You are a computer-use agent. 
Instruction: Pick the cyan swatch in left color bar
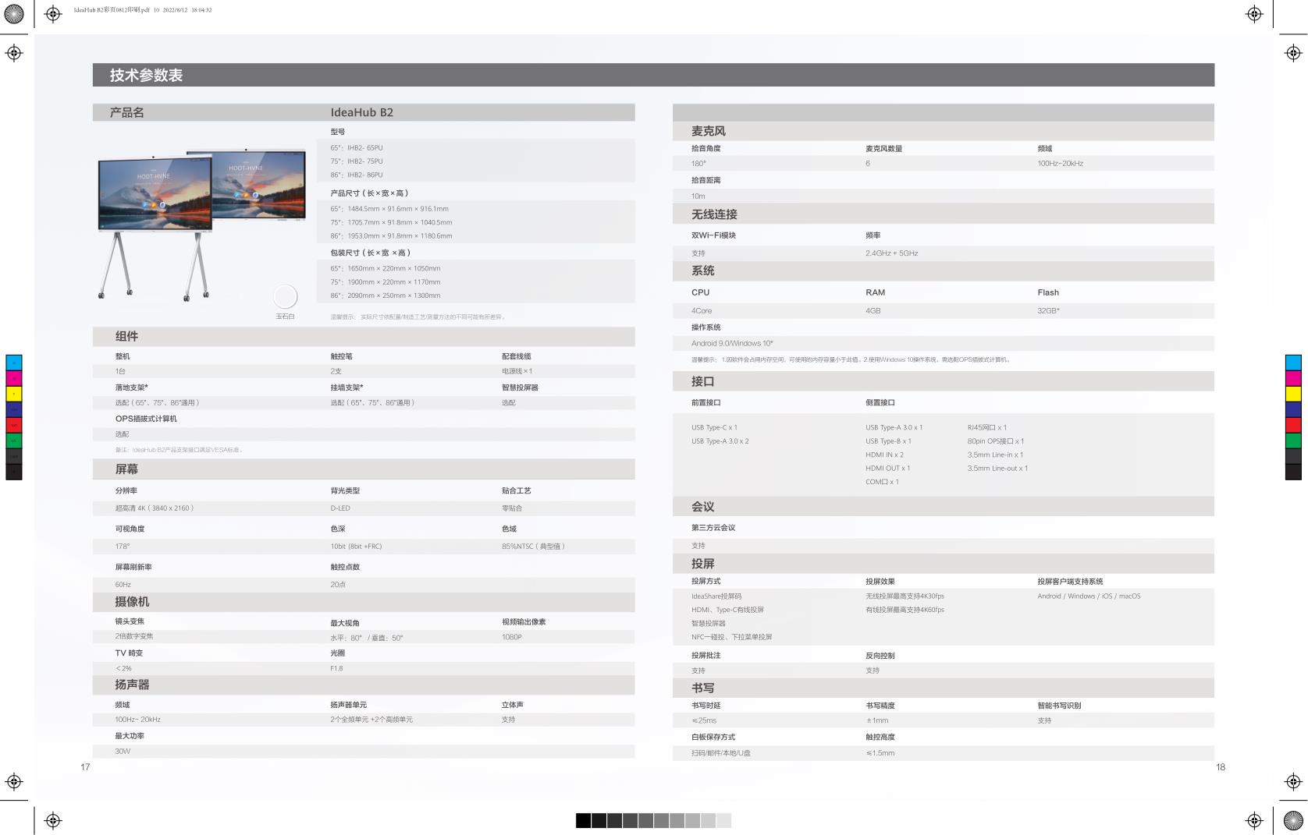(14, 363)
